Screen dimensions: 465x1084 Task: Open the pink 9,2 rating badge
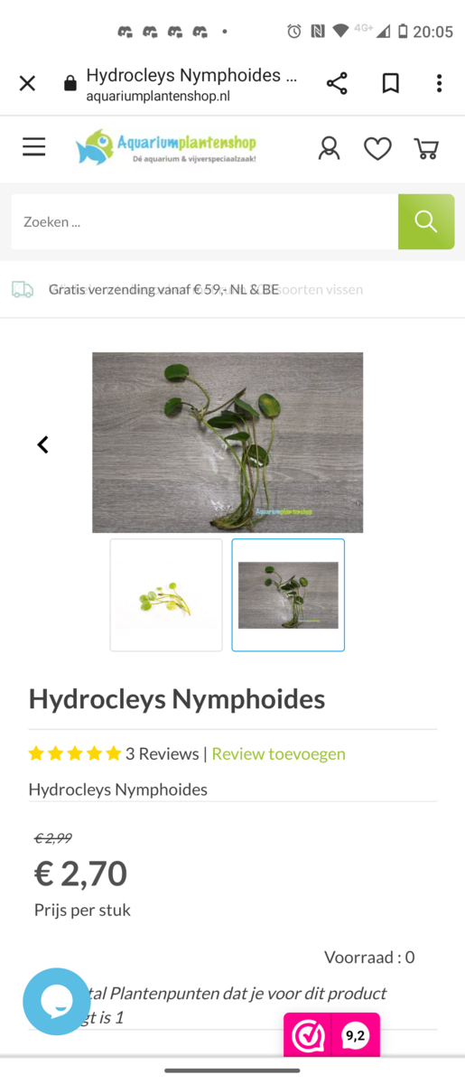(332, 1035)
